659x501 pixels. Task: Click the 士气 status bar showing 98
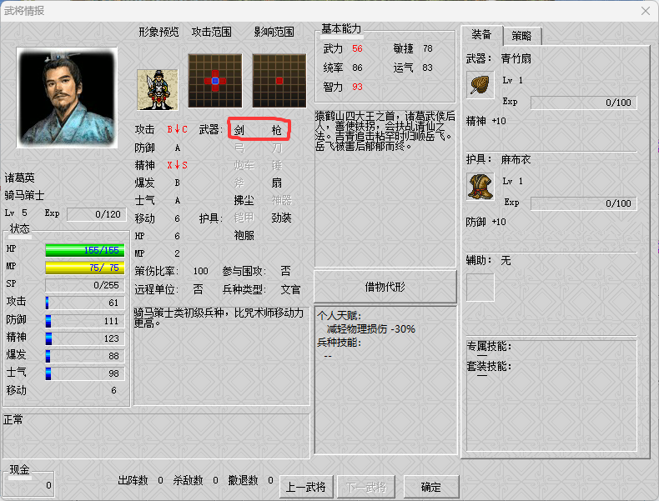click(85, 373)
